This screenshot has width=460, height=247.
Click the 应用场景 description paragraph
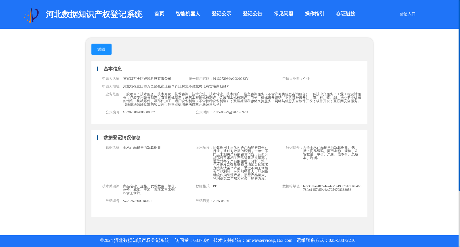pos(241,163)
